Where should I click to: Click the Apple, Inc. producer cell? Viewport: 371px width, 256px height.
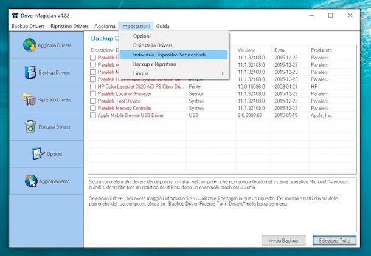[x=322, y=115]
